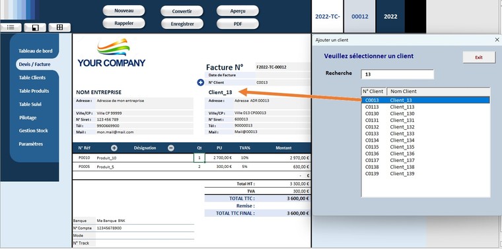Click the list view icon at top left
The width and height of the screenshot is (502, 249).
click(x=11, y=28)
